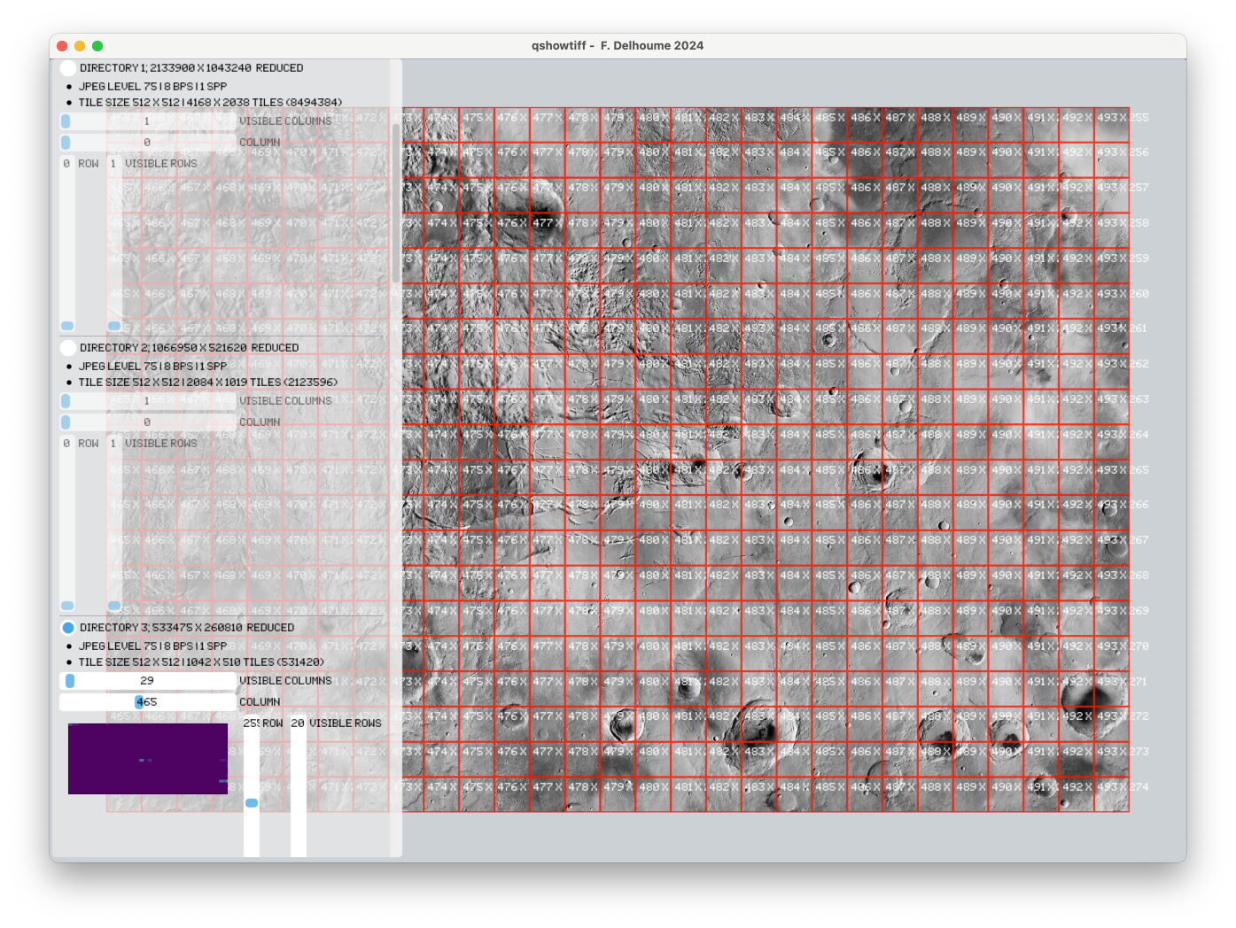Minimize the qshowtiff window with yellow button
The image size is (1236, 928).
pos(80,46)
